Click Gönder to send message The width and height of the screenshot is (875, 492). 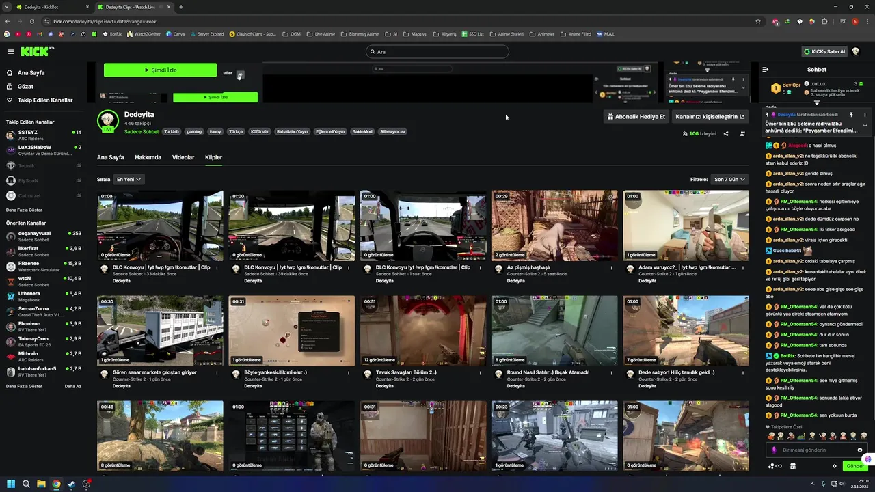point(855,466)
